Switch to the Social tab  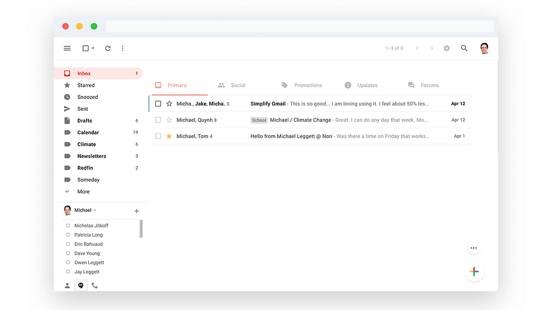[238, 86]
